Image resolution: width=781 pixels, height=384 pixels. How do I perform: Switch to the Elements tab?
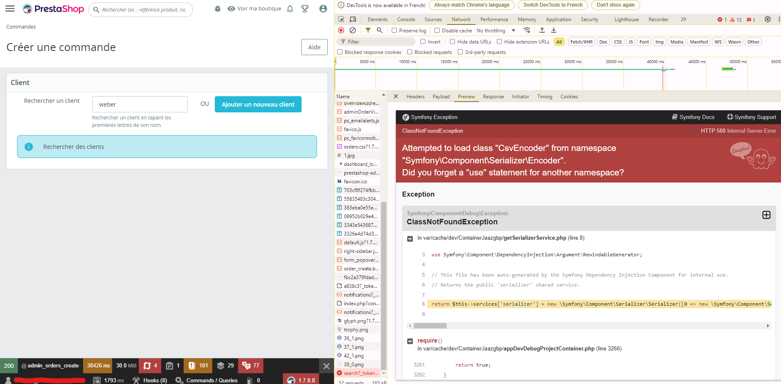pos(378,19)
